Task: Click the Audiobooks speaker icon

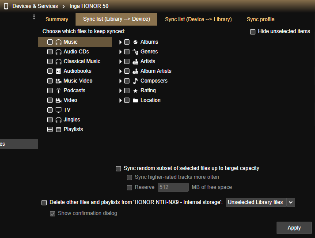Action: pyautogui.click(x=58, y=71)
